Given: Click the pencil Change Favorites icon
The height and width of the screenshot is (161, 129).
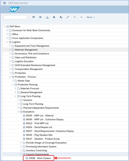Looking at the screenshot, I should pos(68,17).
